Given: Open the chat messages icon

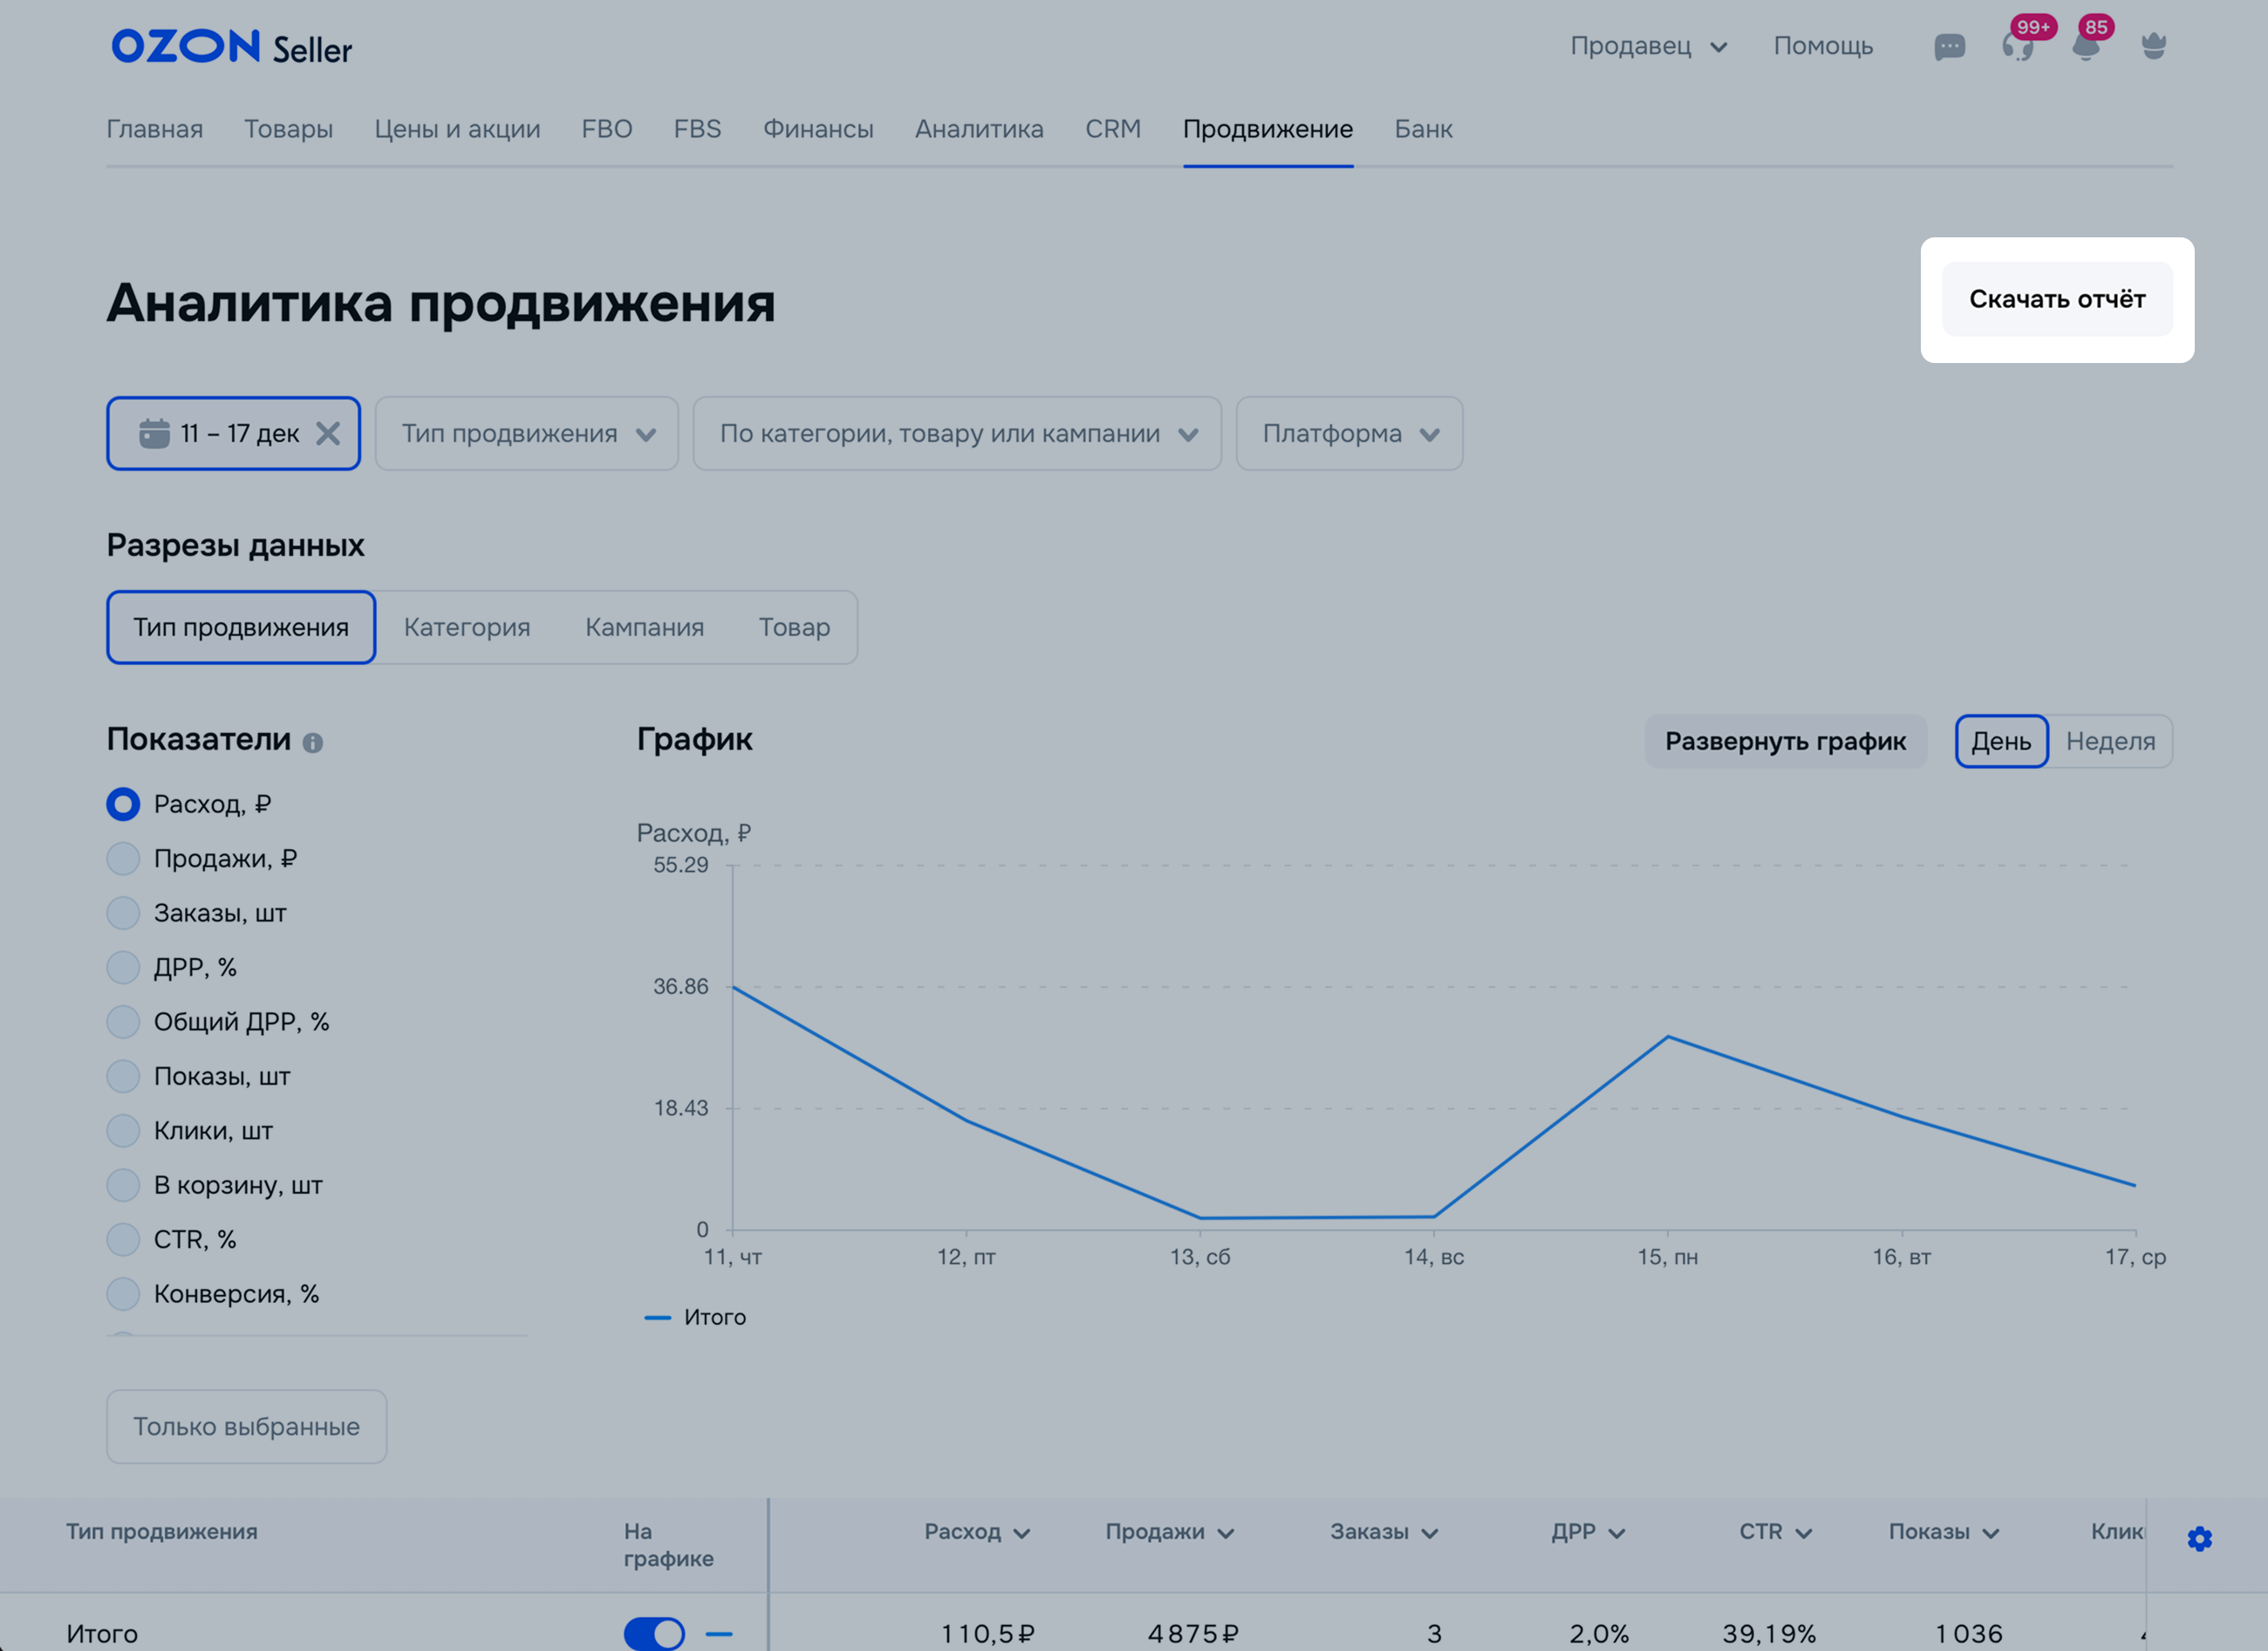Looking at the screenshot, I should (1949, 47).
